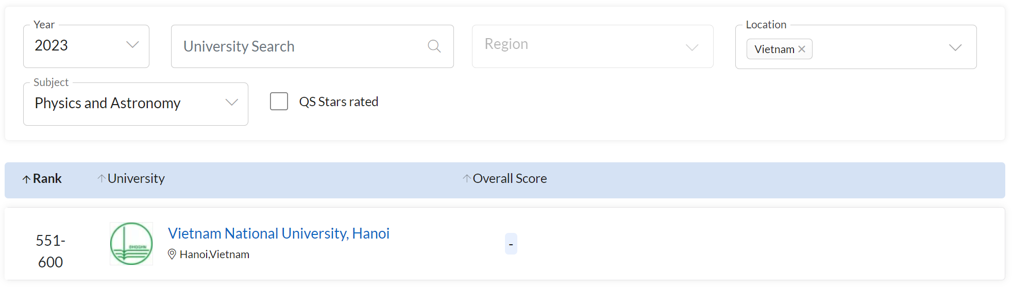Sort by the Rank column header

click(x=47, y=179)
